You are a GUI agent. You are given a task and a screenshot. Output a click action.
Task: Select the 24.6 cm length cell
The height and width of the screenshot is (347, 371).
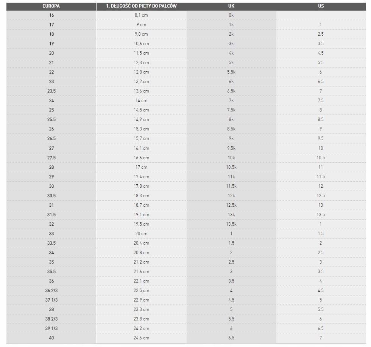141,338
